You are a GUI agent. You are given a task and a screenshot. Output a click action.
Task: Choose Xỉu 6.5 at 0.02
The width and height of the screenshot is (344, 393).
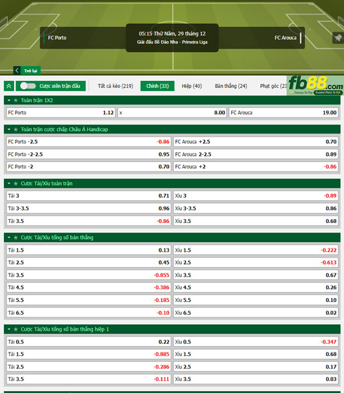[256, 313]
